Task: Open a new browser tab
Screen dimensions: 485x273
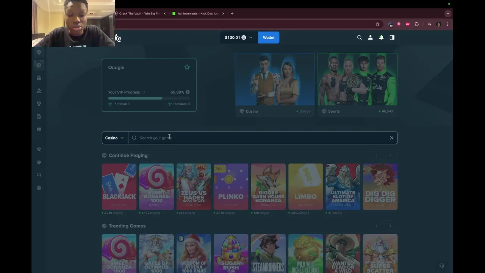Action: pos(232,14)
